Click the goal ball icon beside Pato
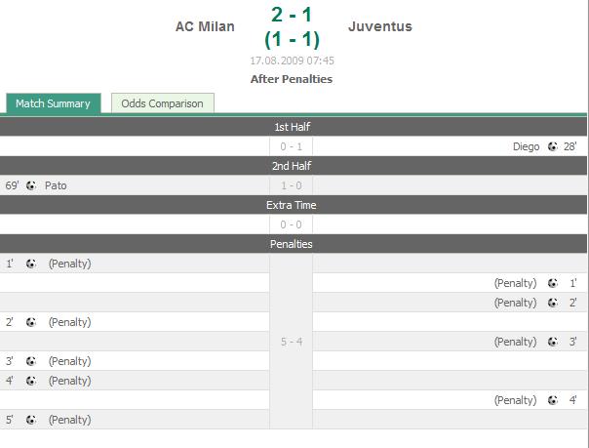Viewport: 589px width, 448px height. (31, 185)
